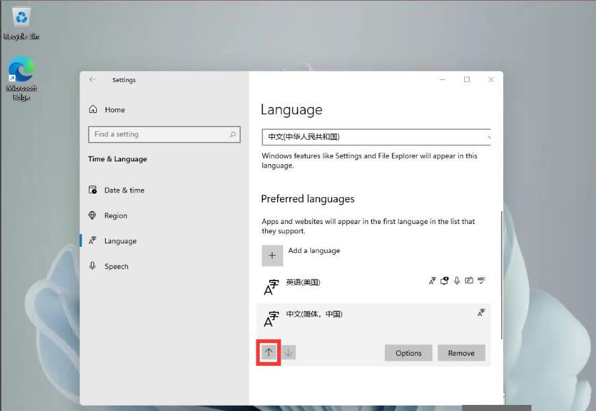Image resolution: width=596 pixels, height=411 pixels.
Task: Launch Microsoft Edge from the desktop
Action: (22, 78)
